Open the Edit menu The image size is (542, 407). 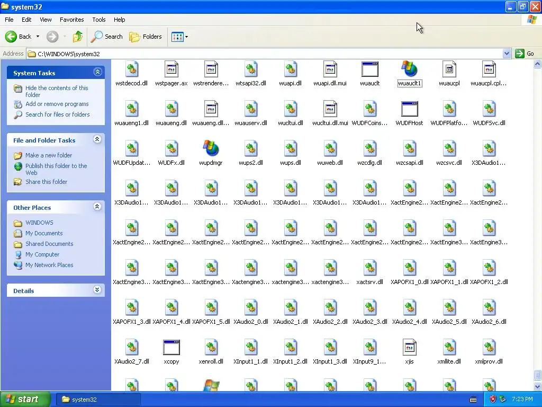(26, 20)
